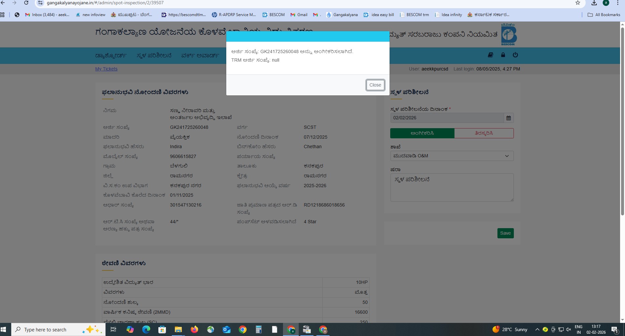Open the new infoview bookmark
Screen dimensions: 625x336
tap(91, 15)
